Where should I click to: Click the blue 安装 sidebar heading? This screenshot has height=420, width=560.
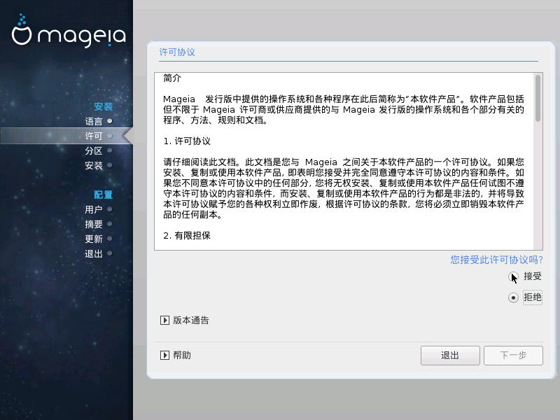click(103, 106)
